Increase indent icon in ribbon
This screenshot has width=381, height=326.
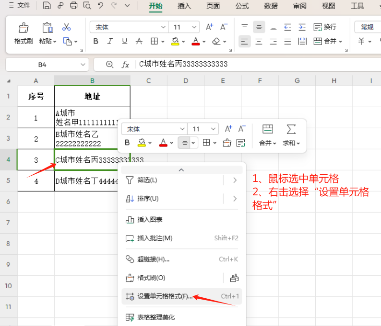(302, 27)
